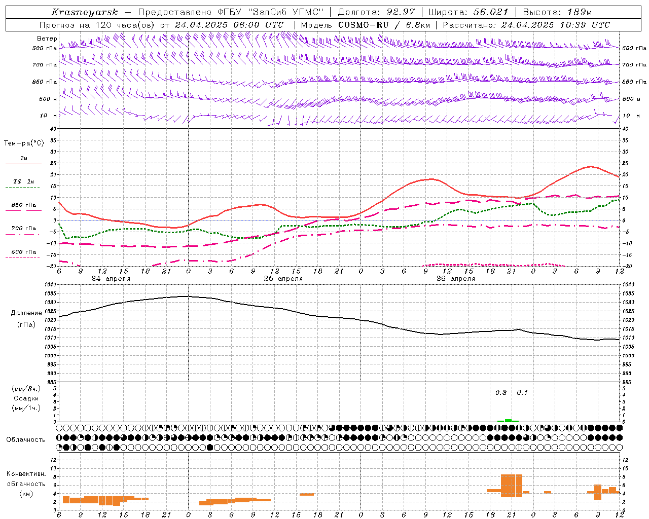Click the Модель COSMO-RU / 6.6км label
This screenshot has width=649, height=519.
pos(365,25)
